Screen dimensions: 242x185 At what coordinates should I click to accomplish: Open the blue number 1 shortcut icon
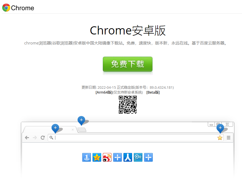click(x=87, y=157)
